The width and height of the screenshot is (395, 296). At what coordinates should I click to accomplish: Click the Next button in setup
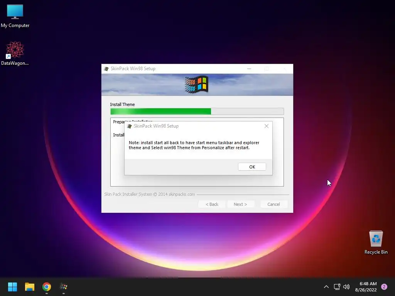[240, 204]
